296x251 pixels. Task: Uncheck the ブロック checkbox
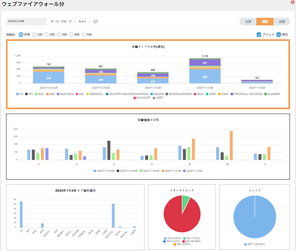point(259,34)
